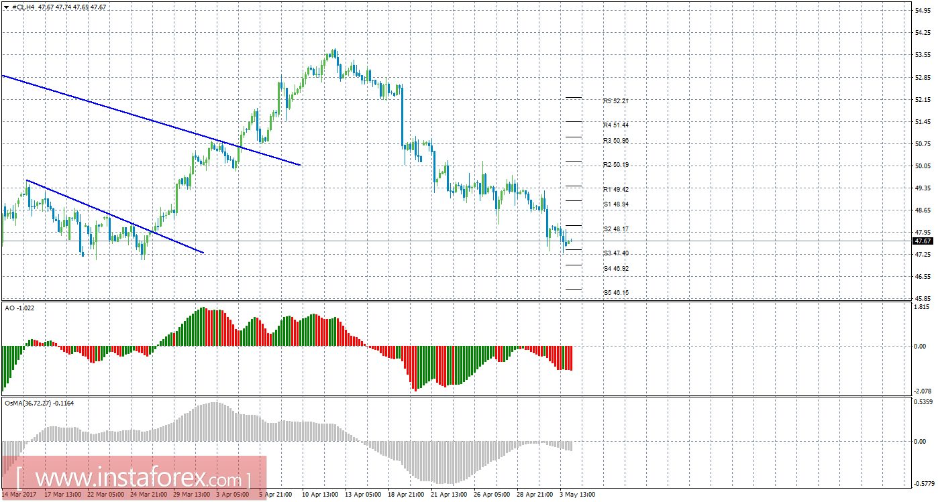This screenshot has width=938, height=502.
Task: Click the current price tag 47.67
Action: (x=923, y=241)
